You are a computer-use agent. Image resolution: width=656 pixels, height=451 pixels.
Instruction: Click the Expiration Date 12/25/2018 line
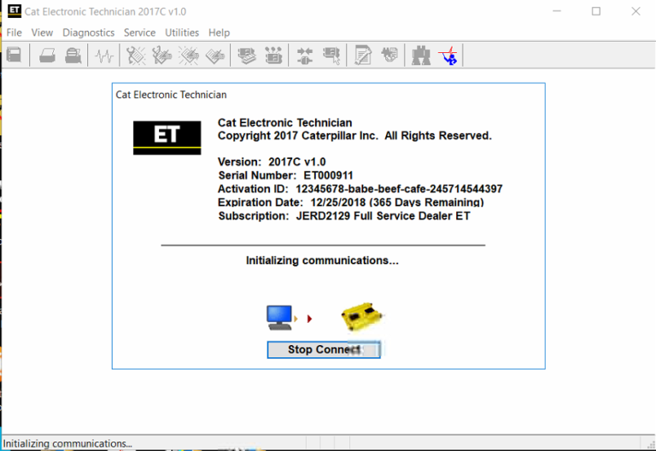tap(350, 202)
